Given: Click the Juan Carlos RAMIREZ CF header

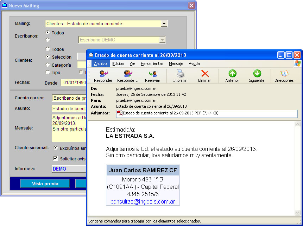Looking at the screenshot, I should pos(143,170).
